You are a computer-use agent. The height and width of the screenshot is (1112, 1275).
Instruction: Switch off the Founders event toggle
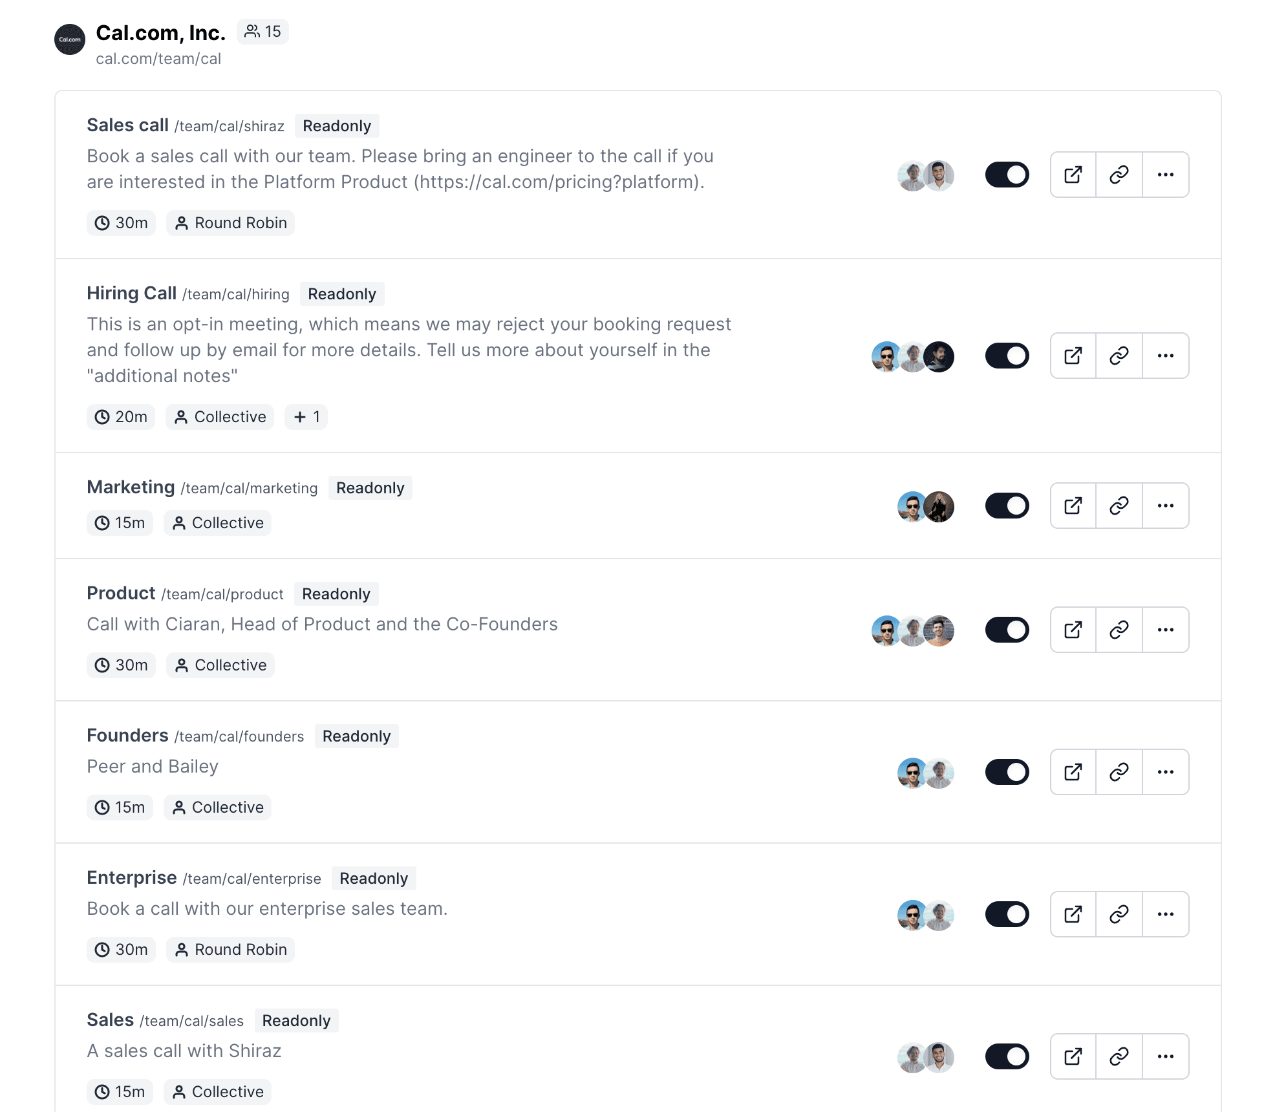tap(1007, 772)
